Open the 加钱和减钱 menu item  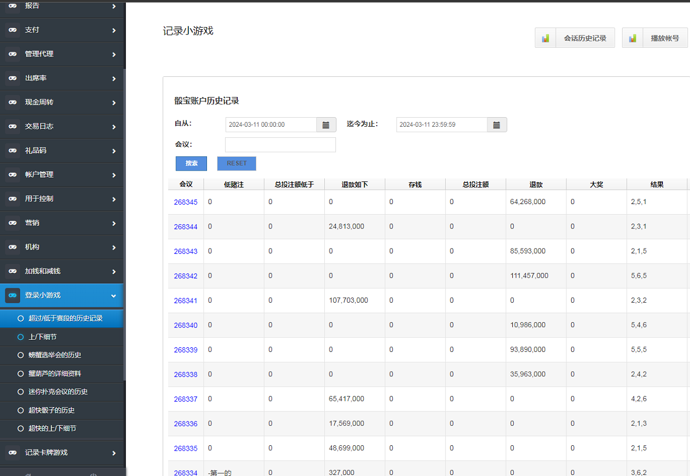click(42, 271)
